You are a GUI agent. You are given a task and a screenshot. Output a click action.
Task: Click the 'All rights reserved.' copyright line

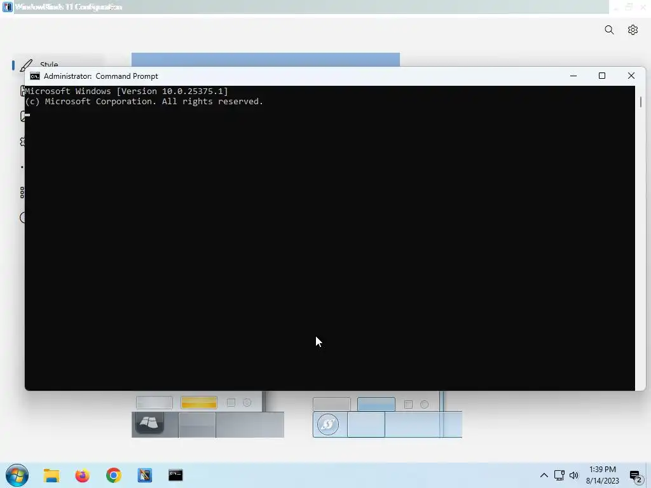pyautogui.click(x=144, y=102)
